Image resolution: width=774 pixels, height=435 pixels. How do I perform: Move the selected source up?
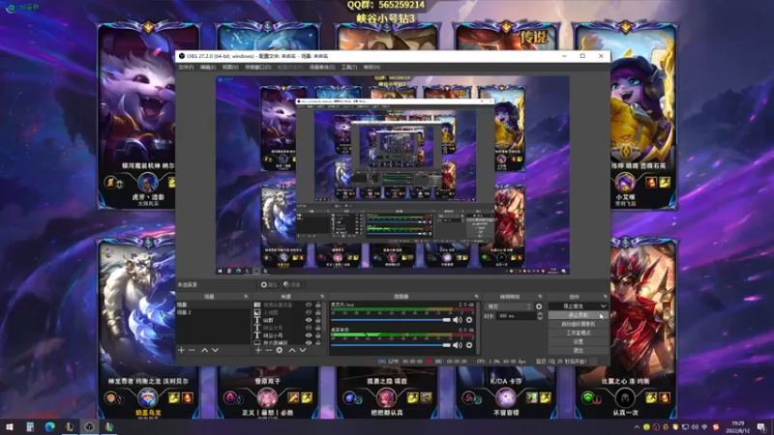coord(292,350)
